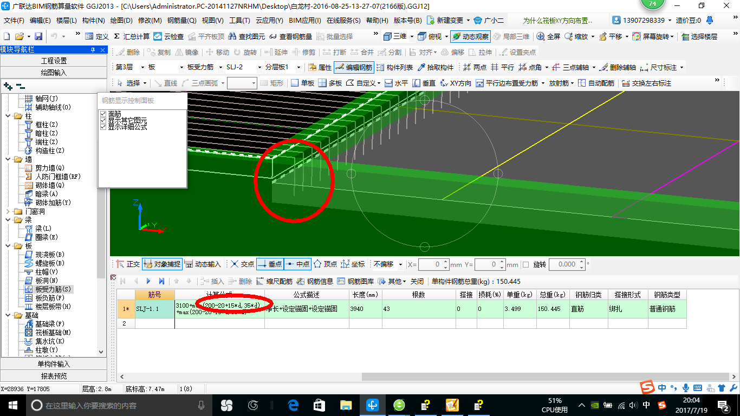Expand the 门窗洞 tree node
Image resolution: width=740 pixels, height=416 pixels.
[x=8, y=211]
